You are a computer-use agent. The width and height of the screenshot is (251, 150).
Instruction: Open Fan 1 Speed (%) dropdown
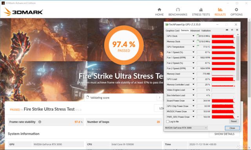(193, 52)
